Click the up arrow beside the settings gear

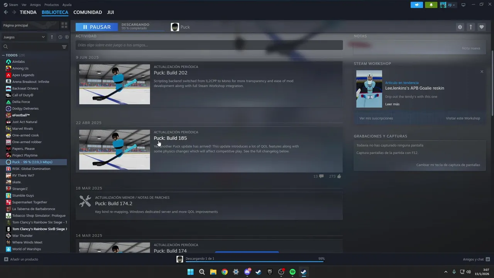coord(470,27)
